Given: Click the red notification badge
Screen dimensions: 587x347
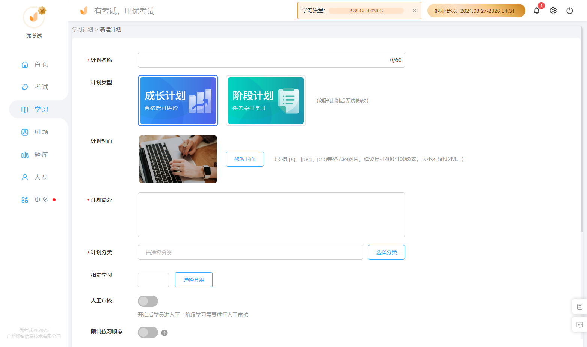Looking at the screenshot, I should (541, 6).
